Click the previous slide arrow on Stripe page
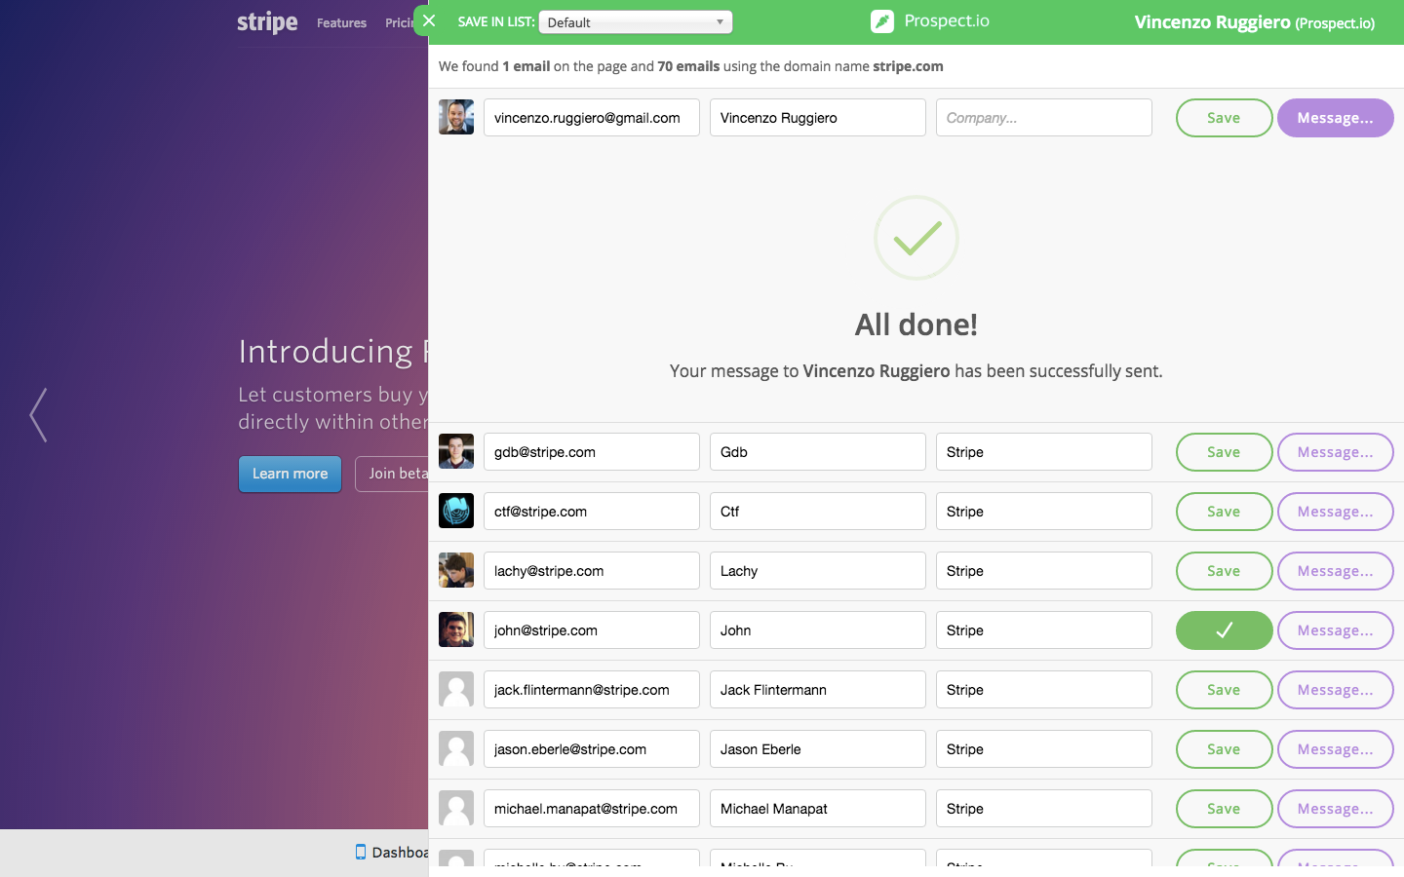Screen dimensions: 1404x877 click(38, 415)
